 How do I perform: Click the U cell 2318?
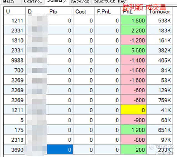tap(14, 139)
